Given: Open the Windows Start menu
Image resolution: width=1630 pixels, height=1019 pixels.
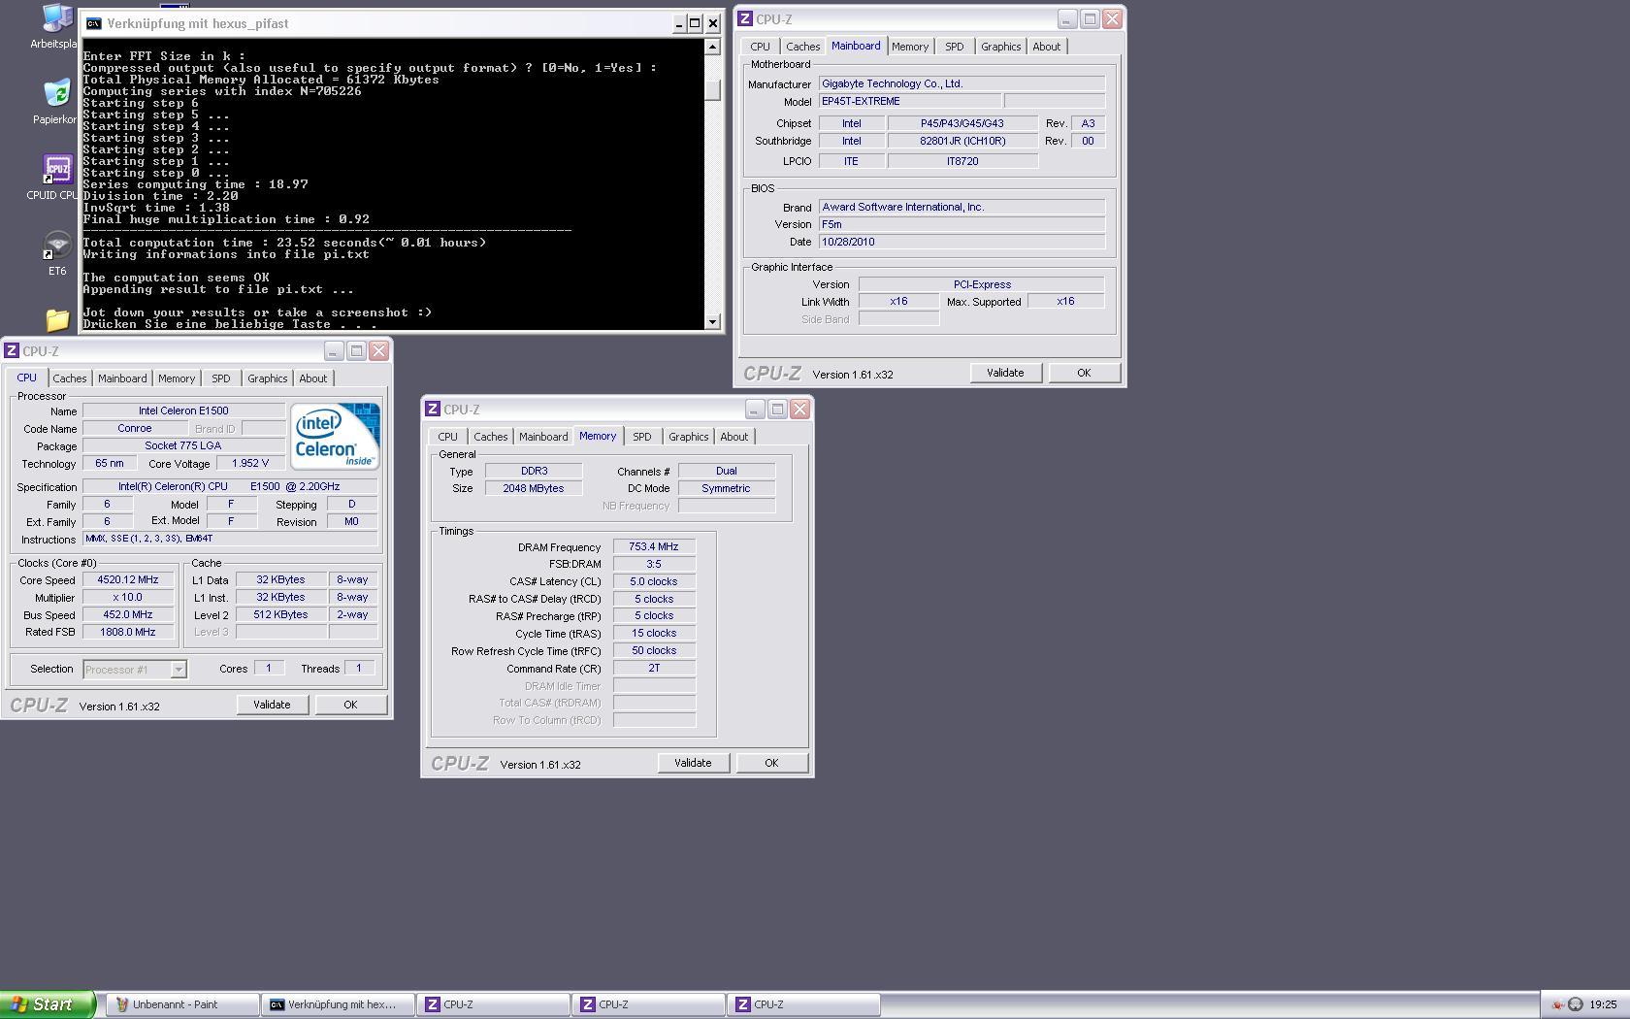Looking at the screenshot, I should [47, 1004].
